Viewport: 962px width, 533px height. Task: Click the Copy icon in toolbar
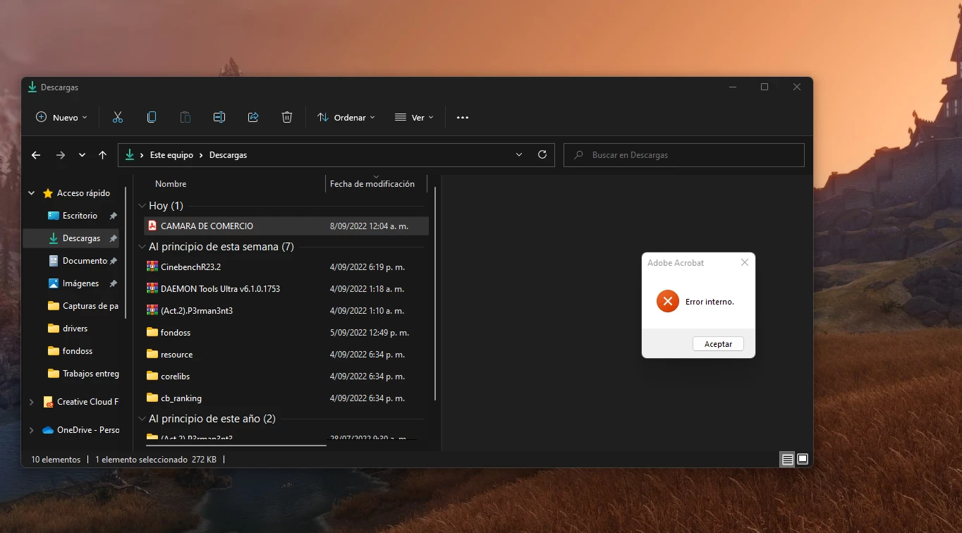click(x=152, y=117)
